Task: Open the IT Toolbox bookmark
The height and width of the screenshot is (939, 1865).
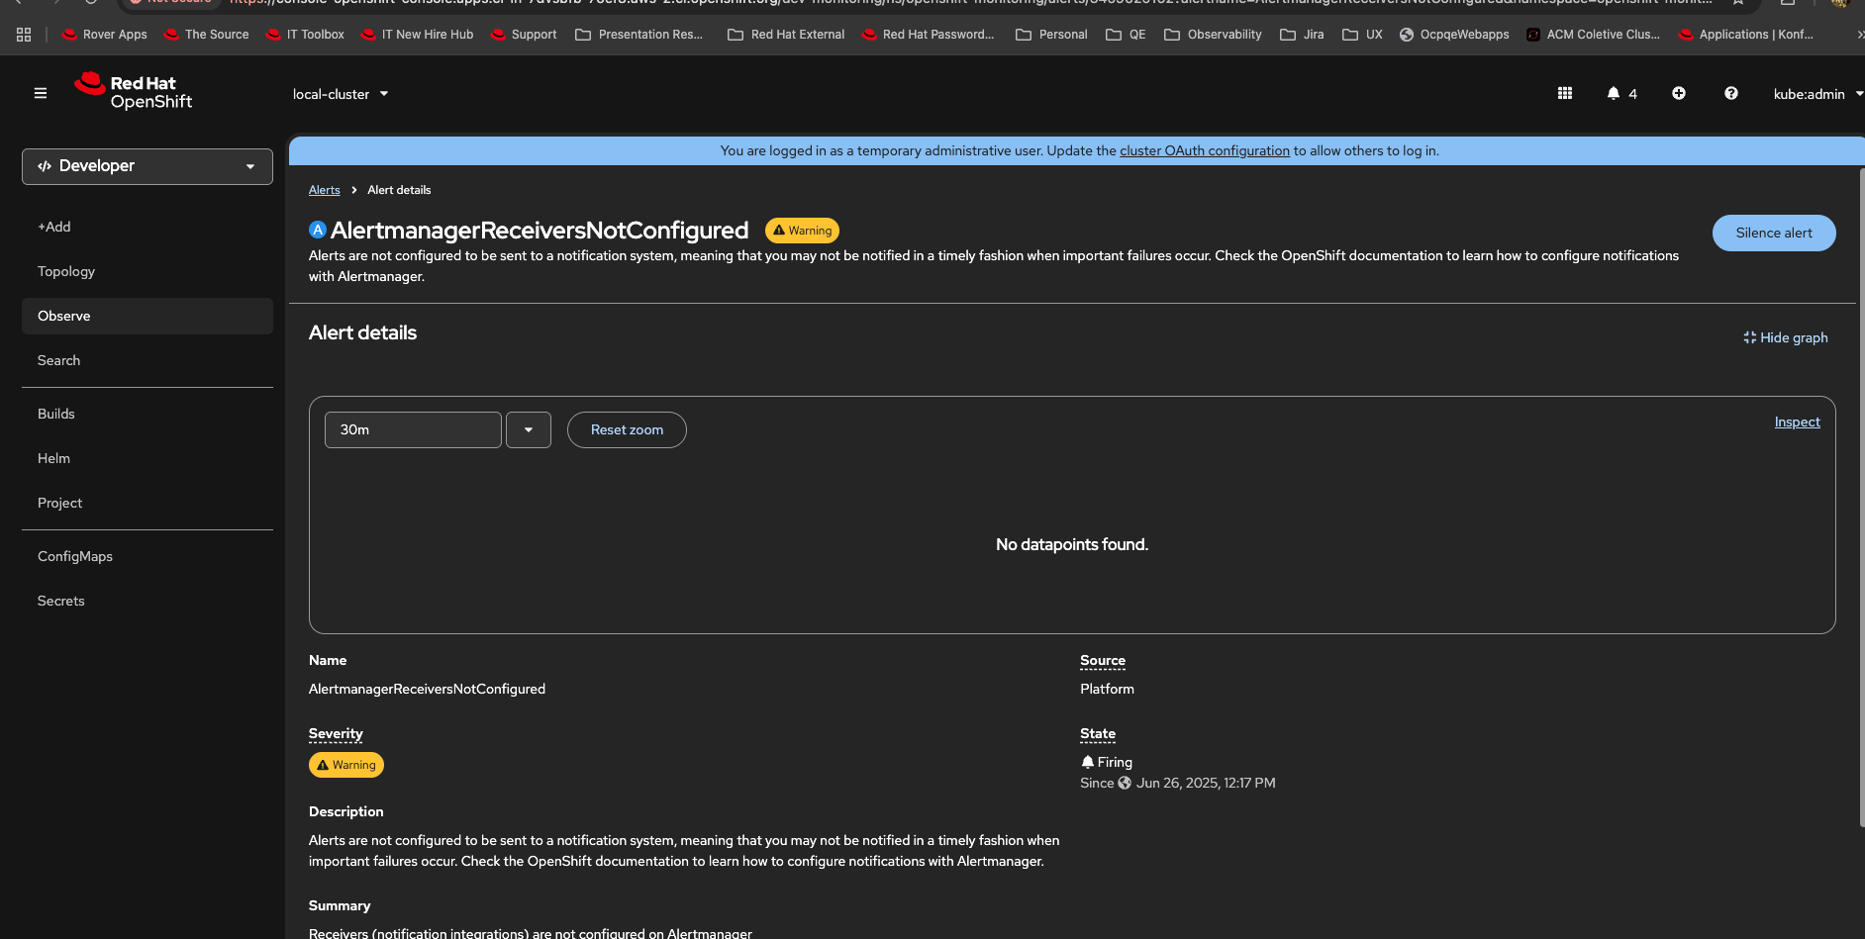Action: pos(305,35)
